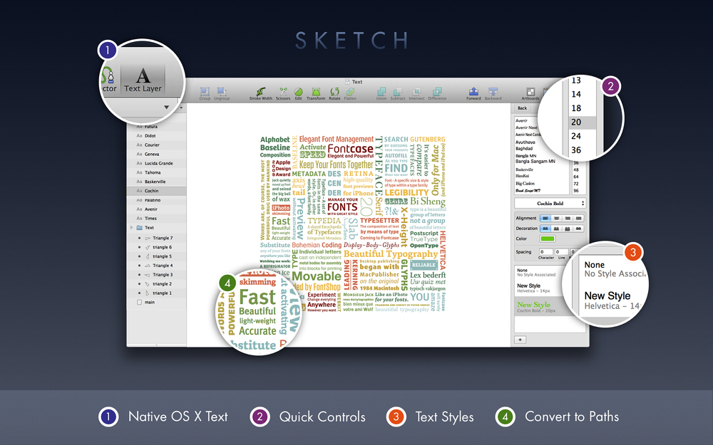Open the Transform tool
713x445 pixels.
pyautogui.click(x=316, y=93)
